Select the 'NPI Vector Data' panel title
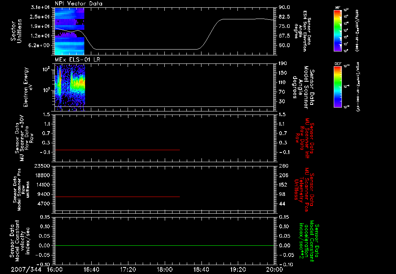The width and height of the screenshot is (396, 274). [79, 3]
